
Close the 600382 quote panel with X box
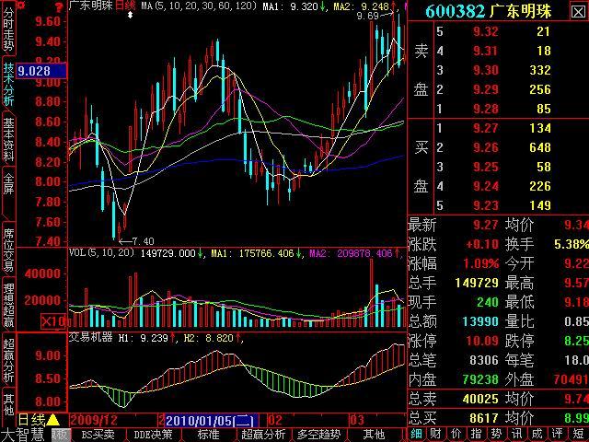click(578, 12)
